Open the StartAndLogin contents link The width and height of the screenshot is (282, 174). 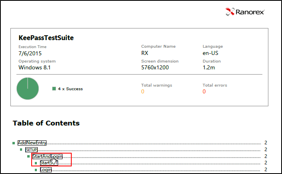[47, 156]
